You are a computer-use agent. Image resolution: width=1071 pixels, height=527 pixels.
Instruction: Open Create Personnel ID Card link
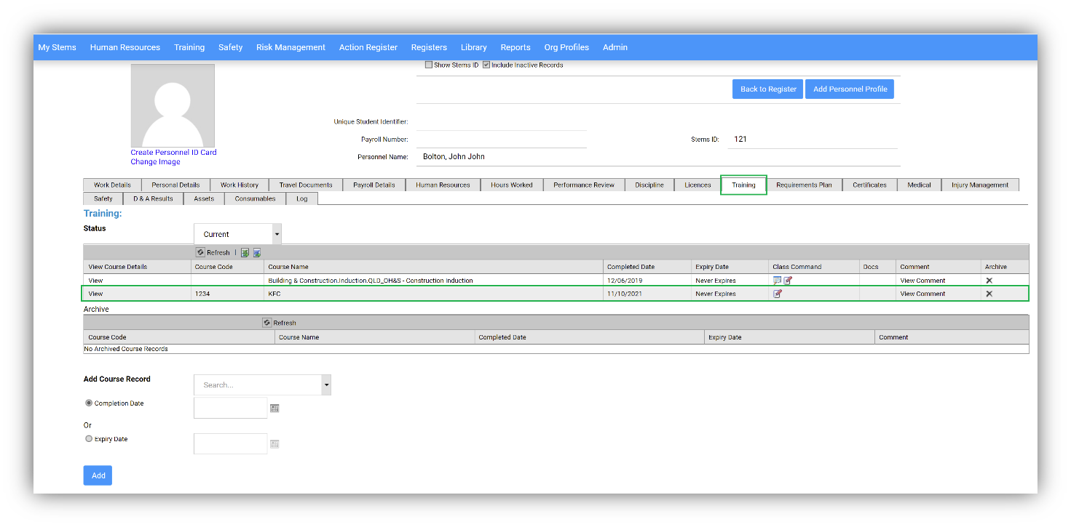click(x=173, y=153)
